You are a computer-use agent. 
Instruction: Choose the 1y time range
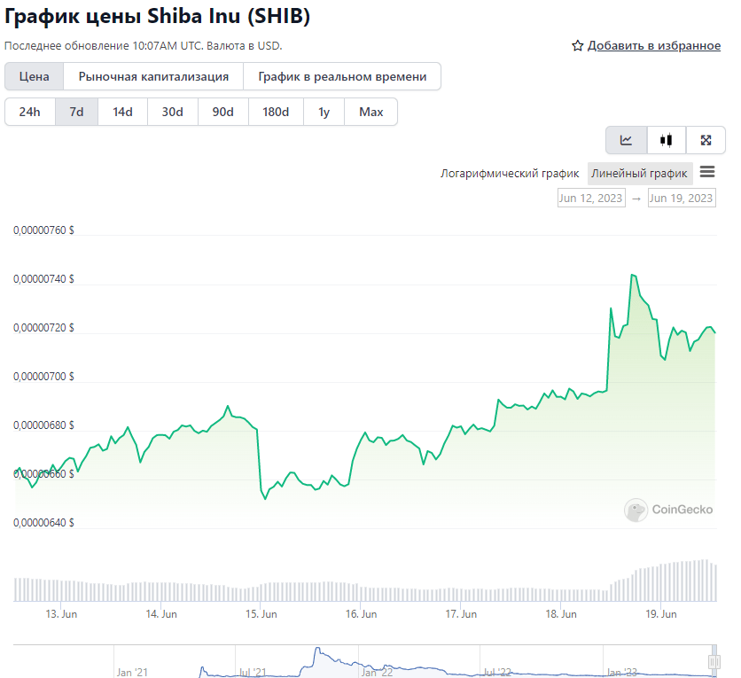point(324,112)
